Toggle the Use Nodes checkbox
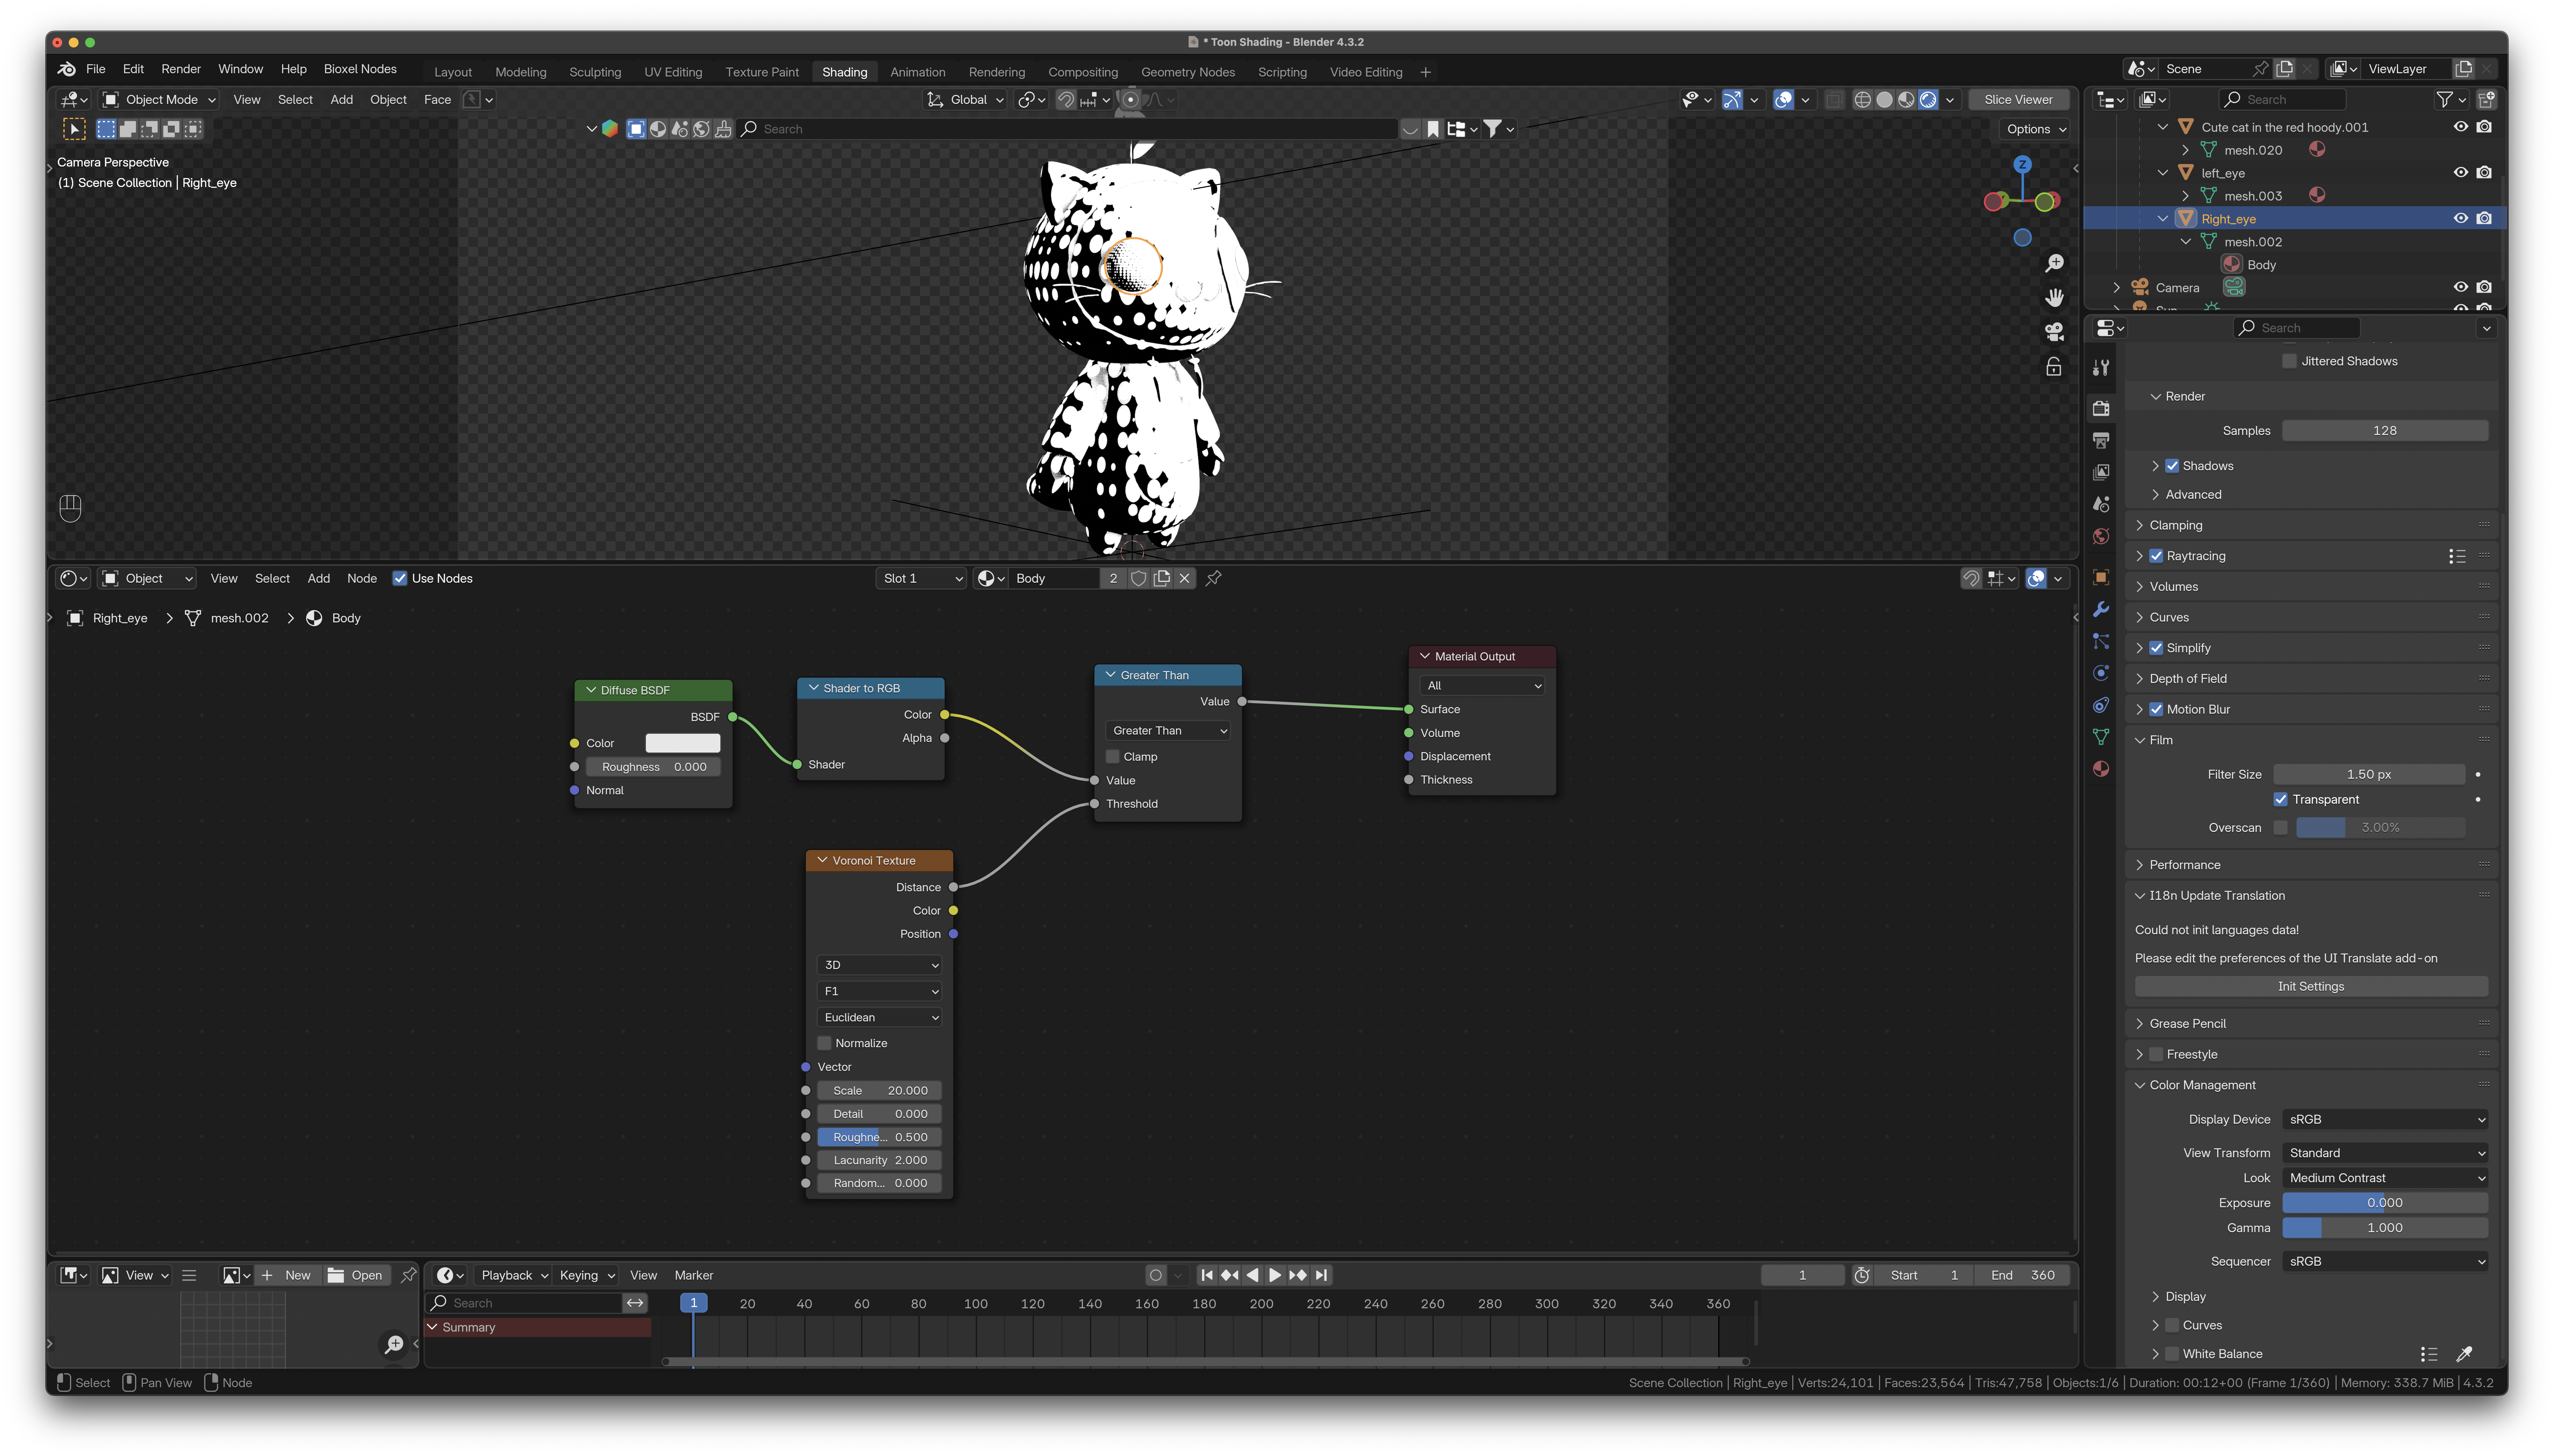Screen dimensions: 2554x1456 click(x=400, y=578)
